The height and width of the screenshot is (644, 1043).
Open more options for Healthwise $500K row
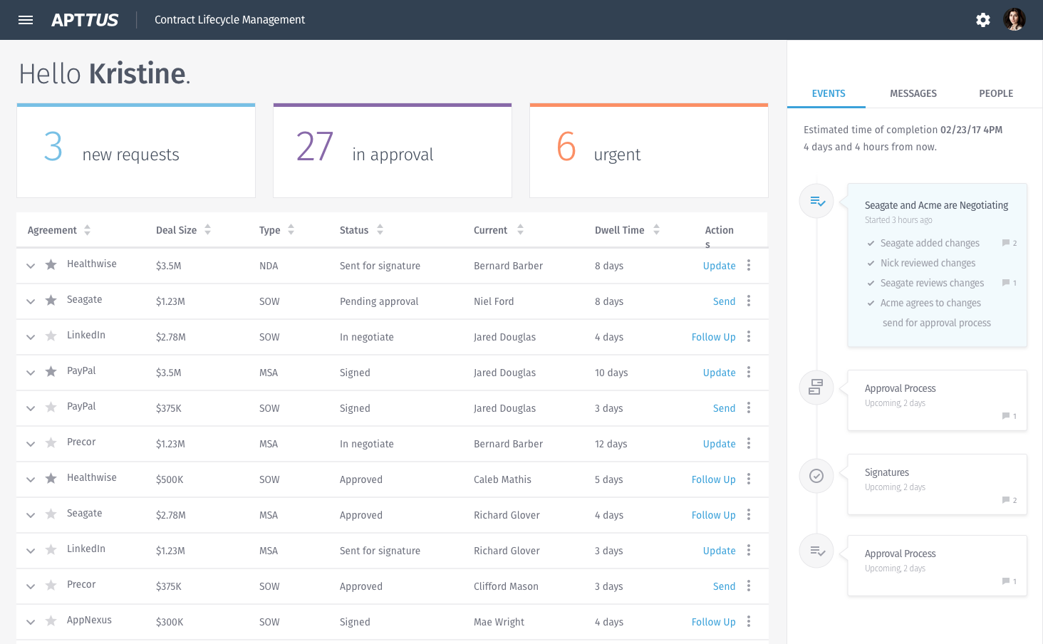749,479
